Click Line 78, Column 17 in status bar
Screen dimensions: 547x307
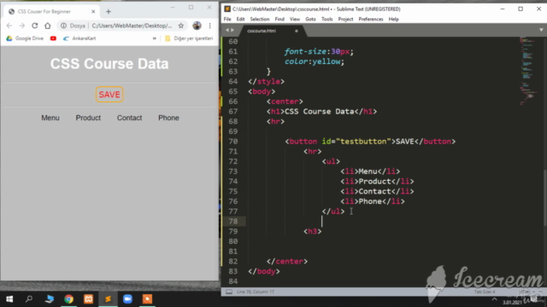(256, 292)
